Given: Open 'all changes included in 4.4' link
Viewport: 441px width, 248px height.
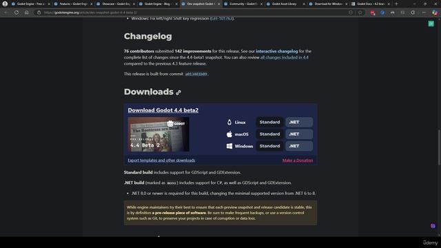Looking at the screenshot, I should pyautogui.click(x=284, y=57).
